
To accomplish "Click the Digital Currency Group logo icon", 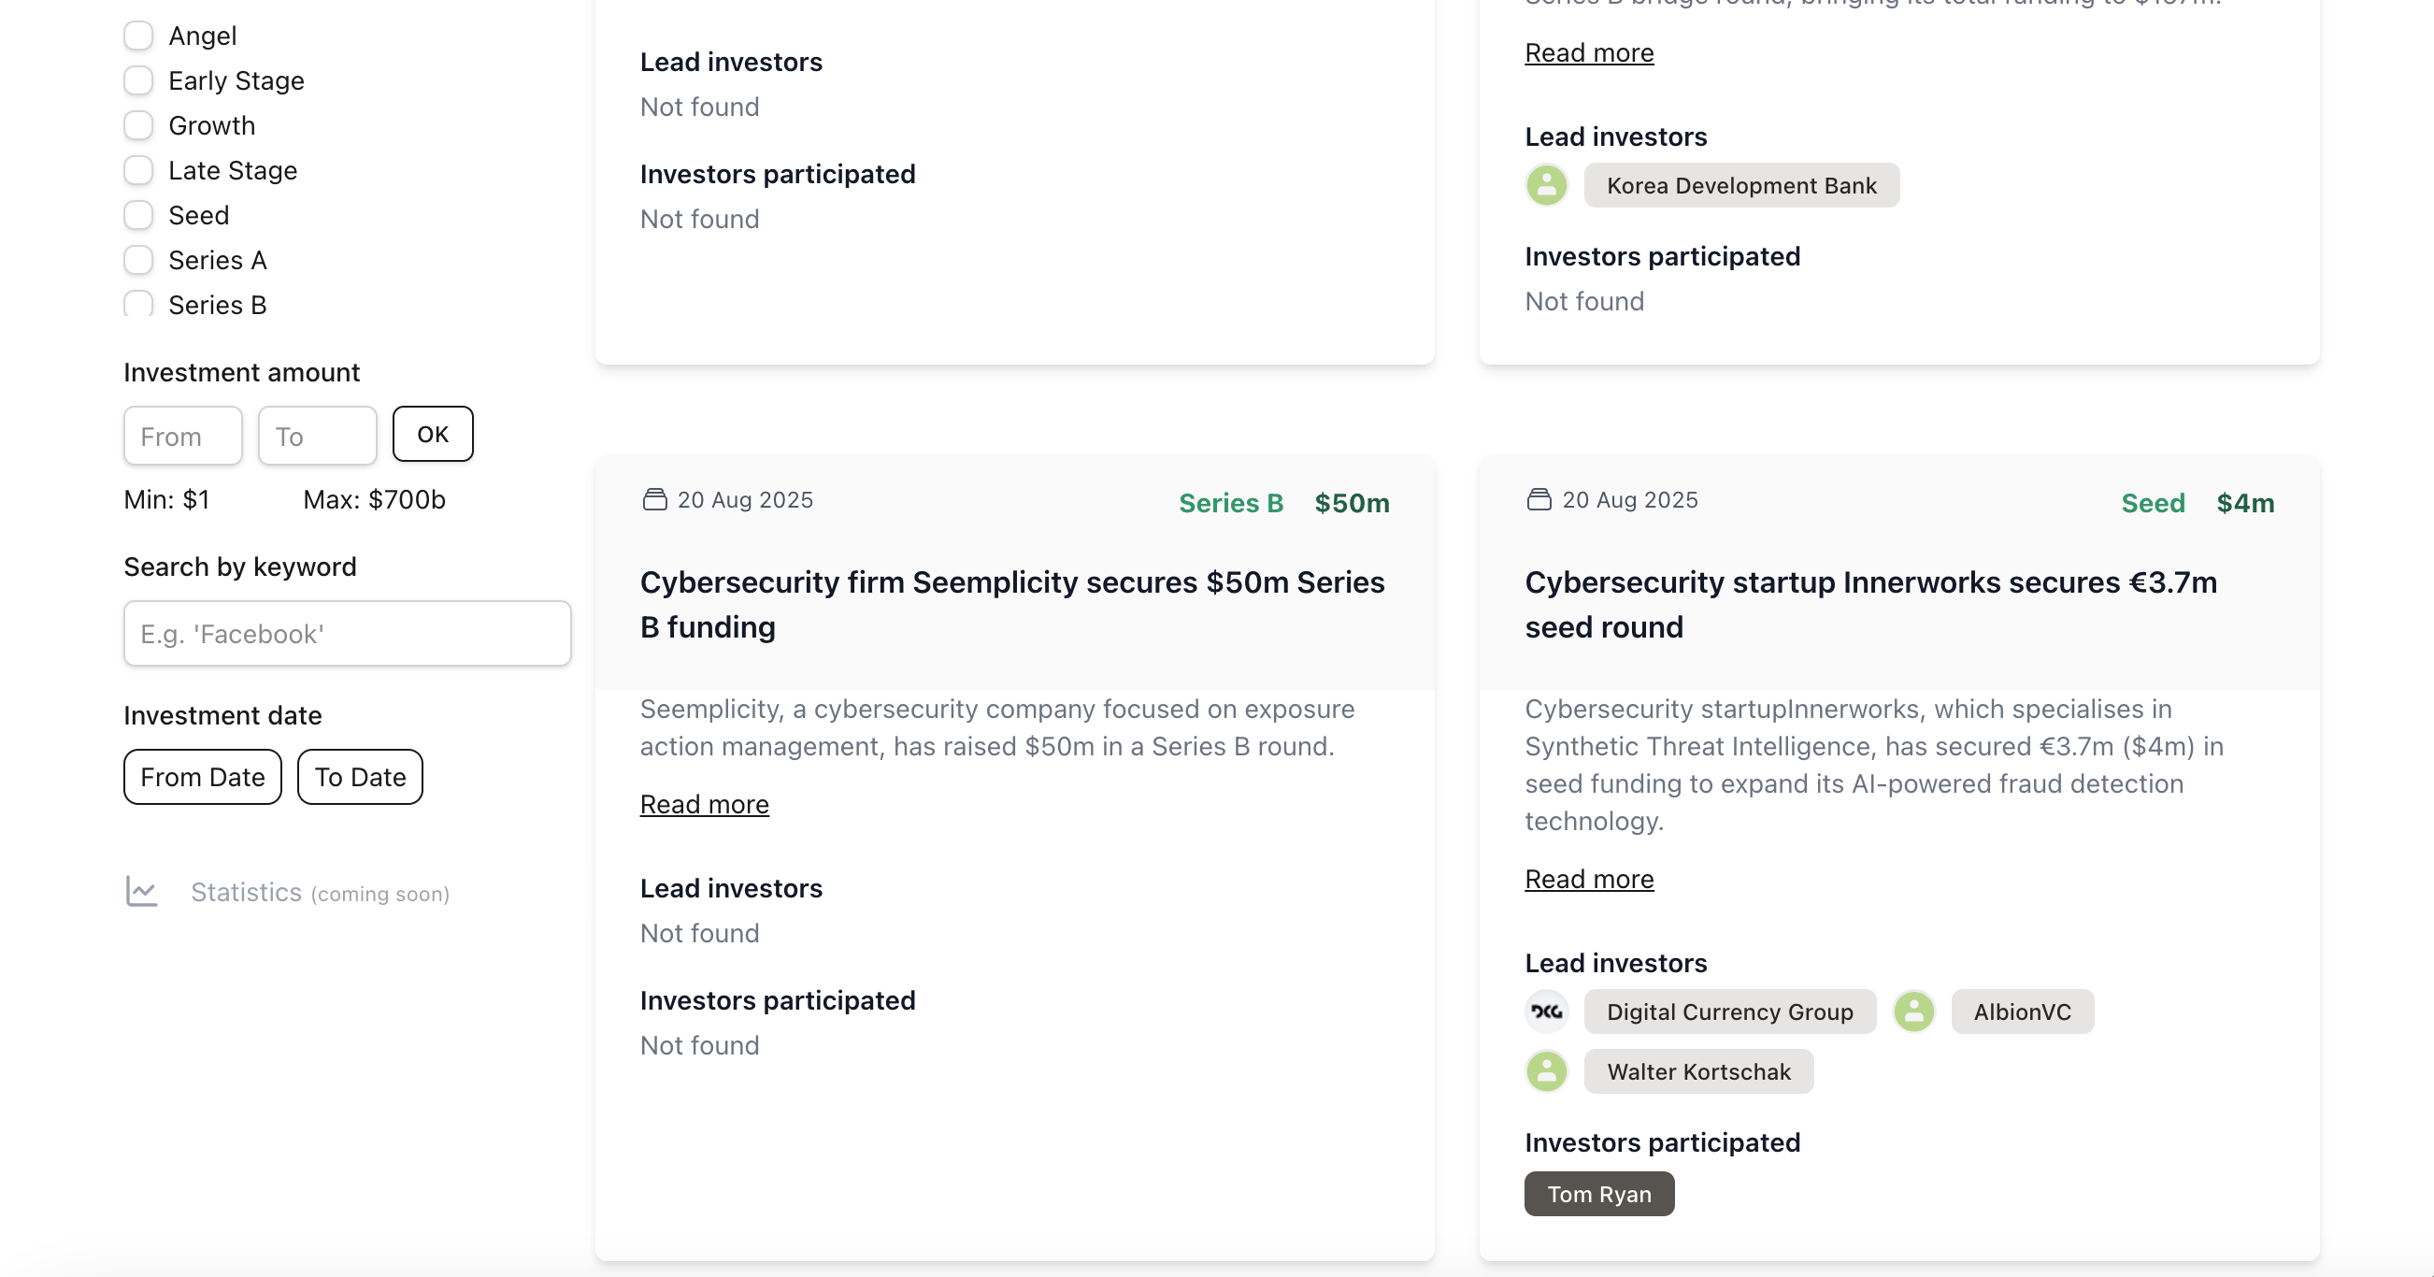I will (x=1546, y=1012).
